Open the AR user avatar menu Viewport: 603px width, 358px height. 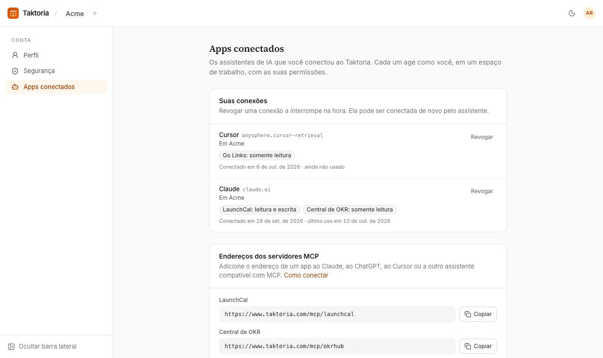pos(589,13)
